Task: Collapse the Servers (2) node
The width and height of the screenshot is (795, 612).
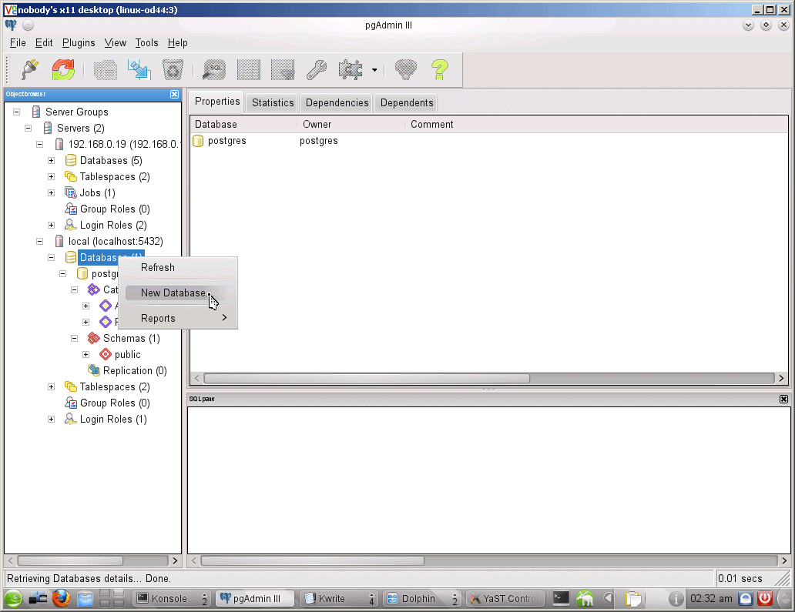Action: [29, 129]
